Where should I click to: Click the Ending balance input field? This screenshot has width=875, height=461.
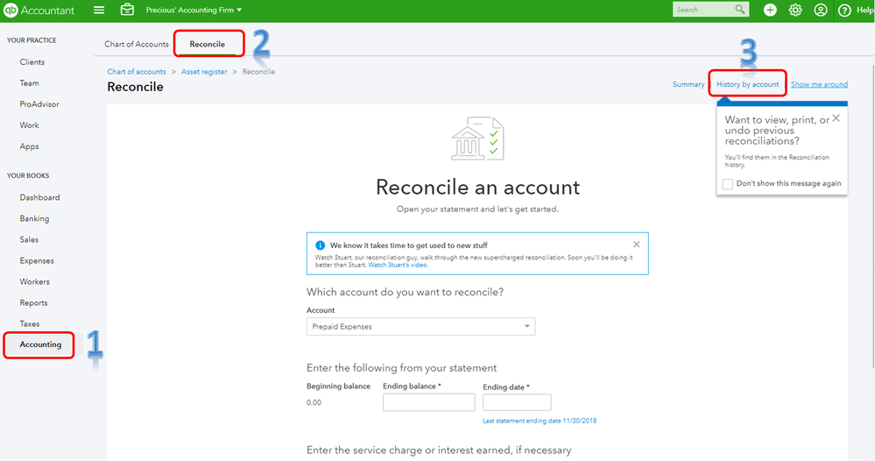(x=428, y=402)
